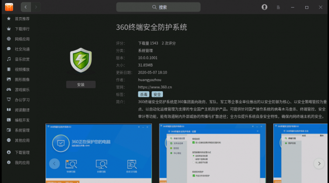Click the title 360终端安全防护系统
Image resolution: width=329 pixels, height=183 pixels.
151,27
